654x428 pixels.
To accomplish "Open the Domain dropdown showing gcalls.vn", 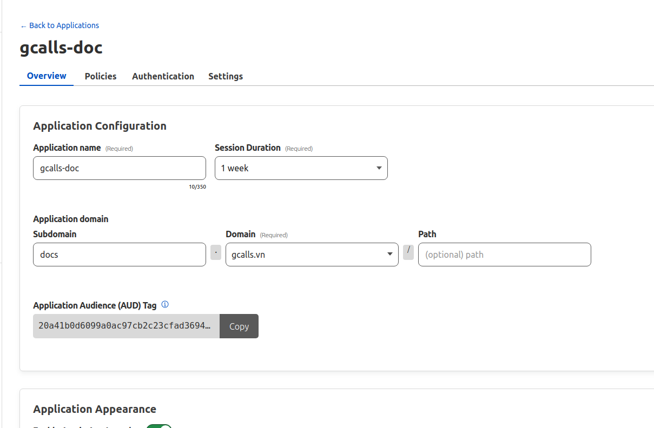I will tap(312, 255).
